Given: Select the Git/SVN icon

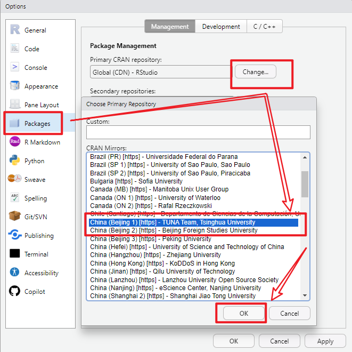Looking at the screenshot, I should pos(15,217).
